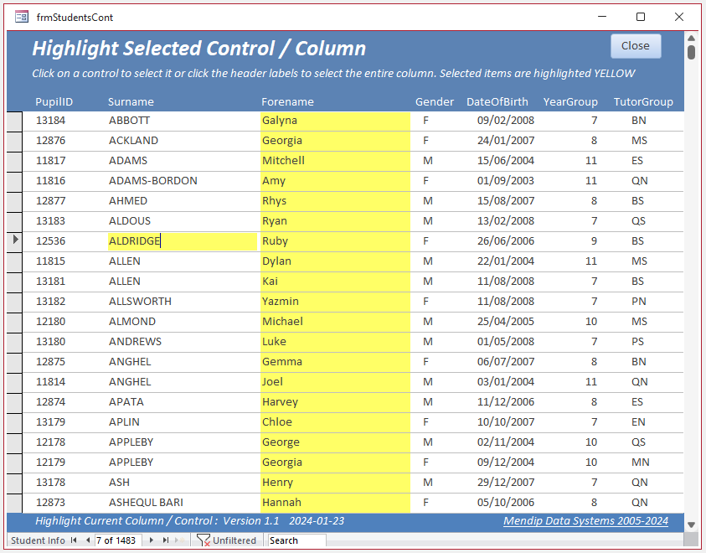
Task: Go to previous record navigation arrow
Action: click(x=88, y=540)
